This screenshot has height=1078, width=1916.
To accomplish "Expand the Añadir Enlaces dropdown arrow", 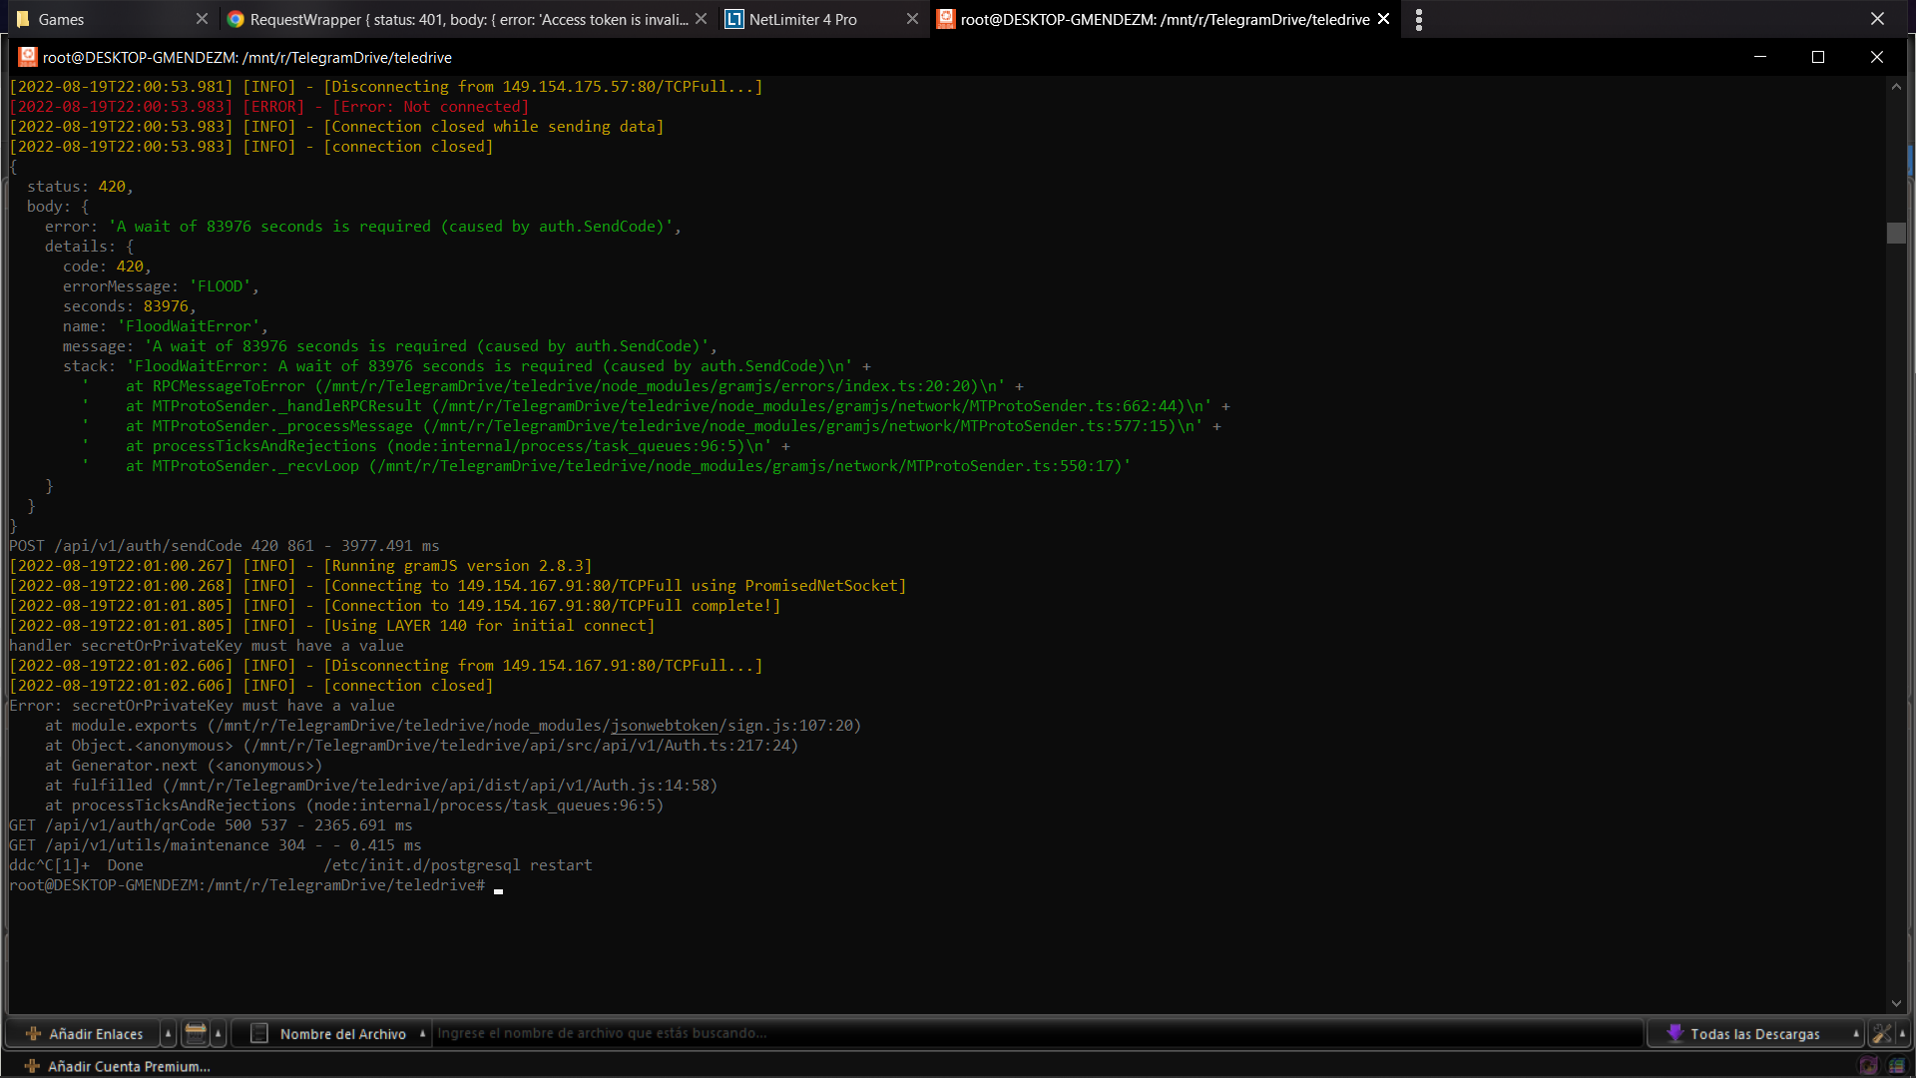I will [168, 1034].
